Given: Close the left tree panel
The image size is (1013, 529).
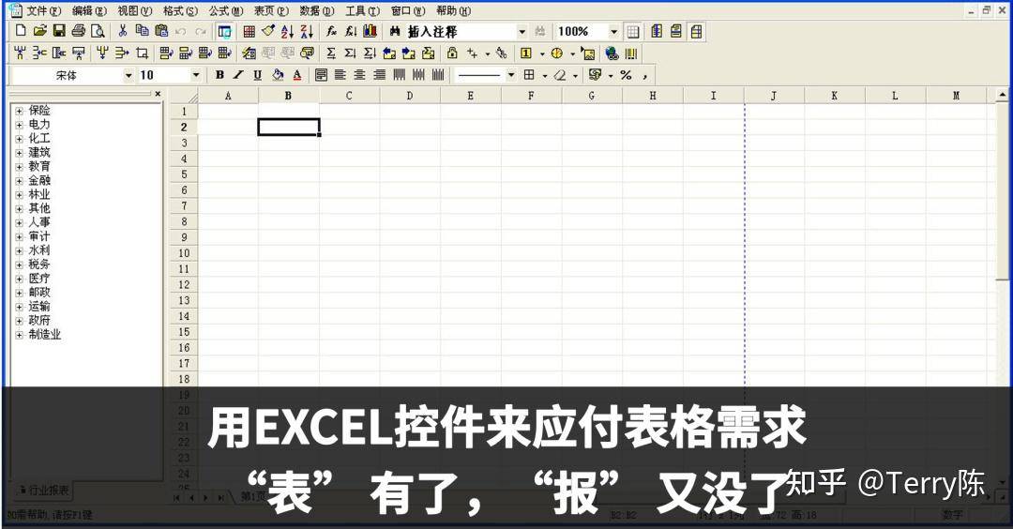Looking at the screenshot, I should pos(158,94).
